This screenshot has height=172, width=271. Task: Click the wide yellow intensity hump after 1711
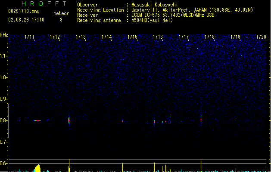click(37, 168)
